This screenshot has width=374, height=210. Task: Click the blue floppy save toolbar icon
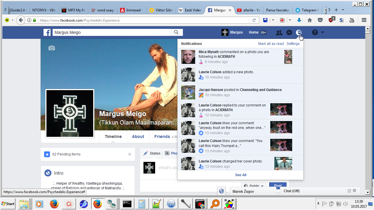point(265,20)
